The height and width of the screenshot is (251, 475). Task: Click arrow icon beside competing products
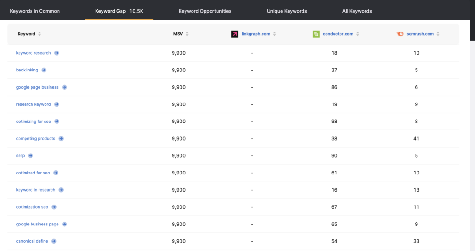(61, 139)
